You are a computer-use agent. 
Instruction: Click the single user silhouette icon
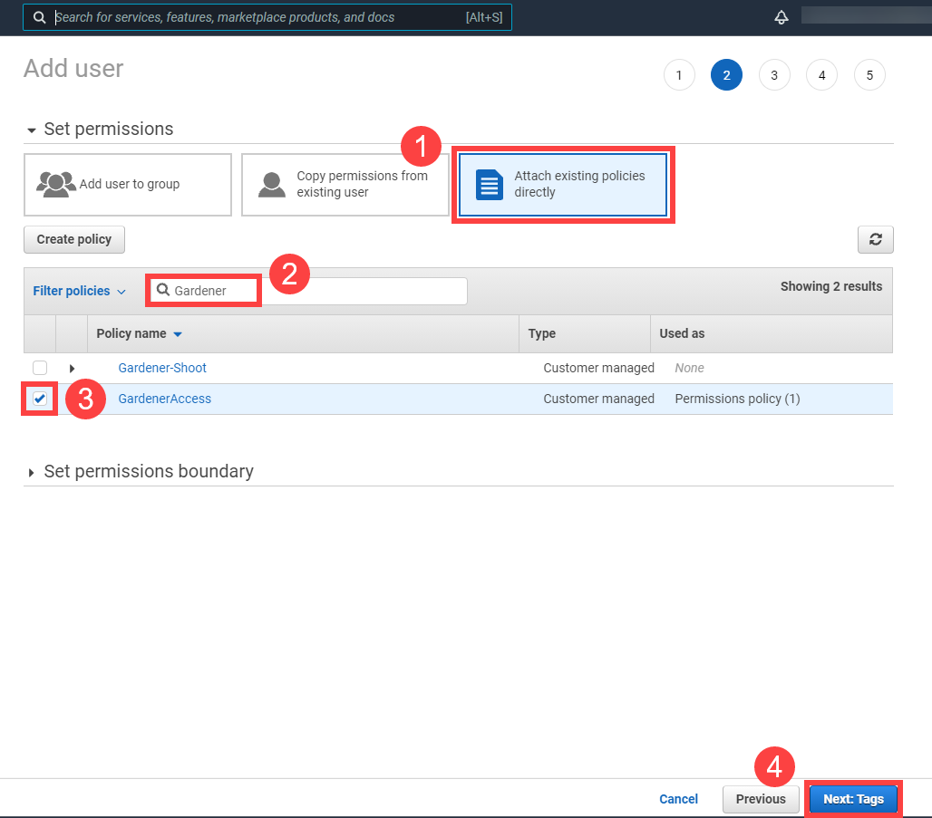click(272, 184)
